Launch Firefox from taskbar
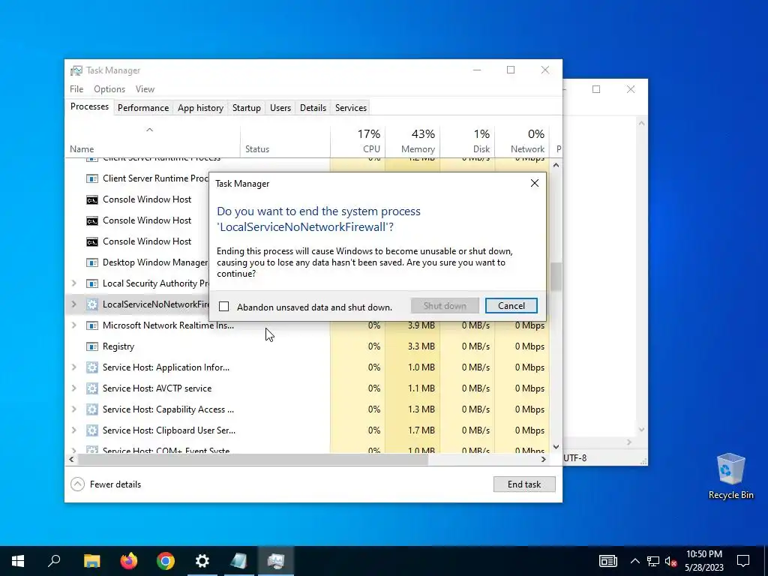 (129, 561)
